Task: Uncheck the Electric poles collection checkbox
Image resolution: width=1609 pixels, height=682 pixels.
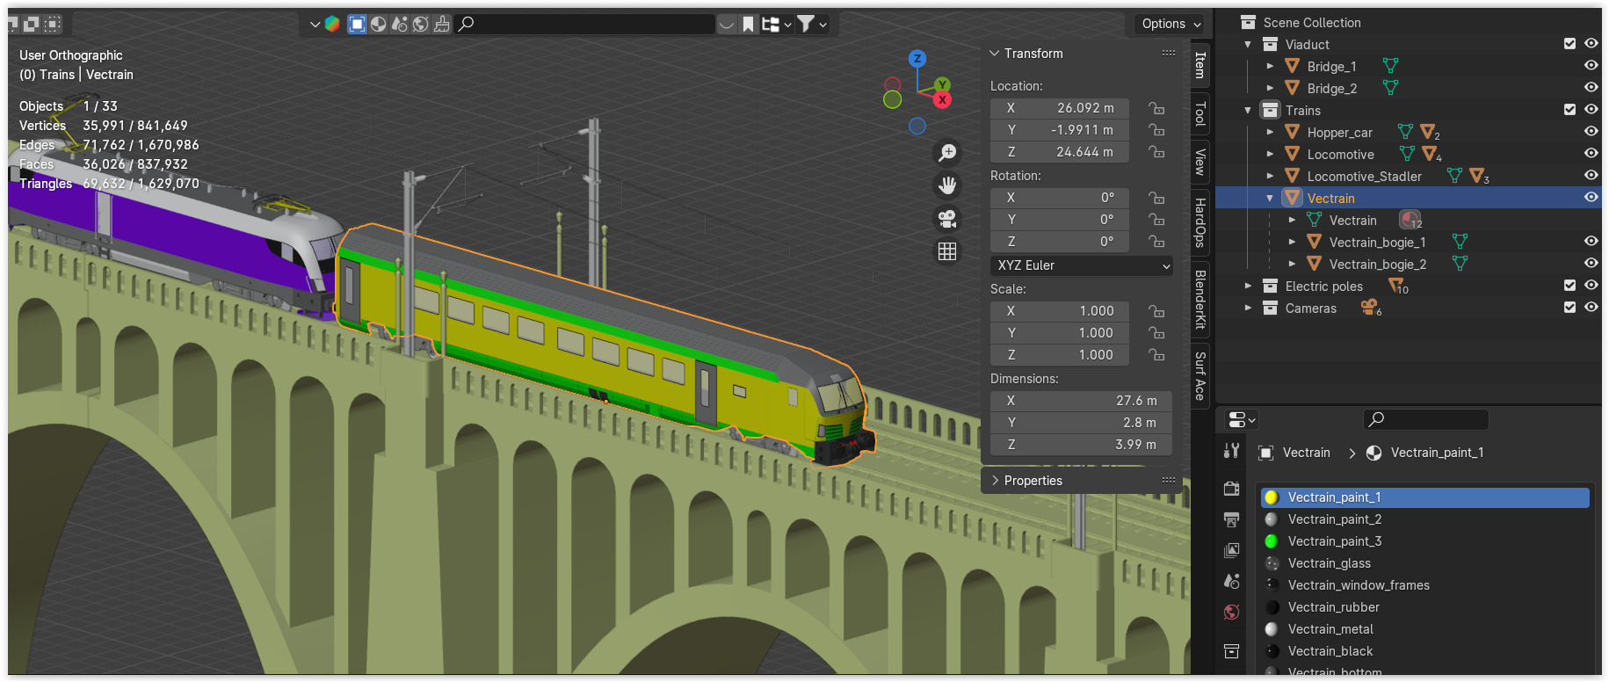Action: tap(1569, 286)
